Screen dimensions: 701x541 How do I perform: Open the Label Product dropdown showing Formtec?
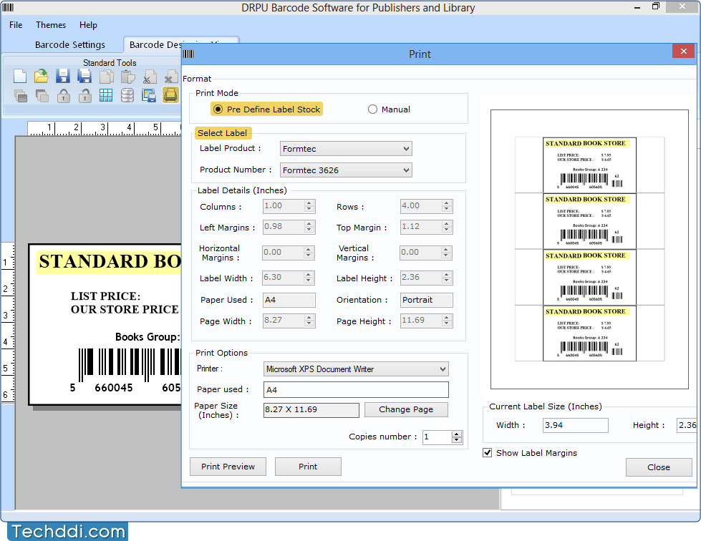(x=346, y=149)
